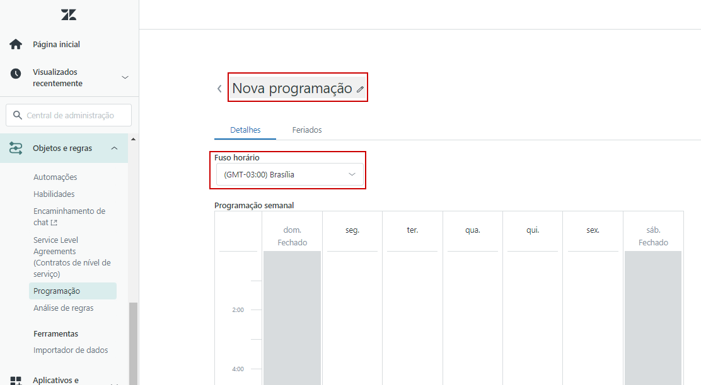Image resolution: width=701 pixels, height=385 pixels.
Task: Type in Central de administração search field
Action: 76,115
